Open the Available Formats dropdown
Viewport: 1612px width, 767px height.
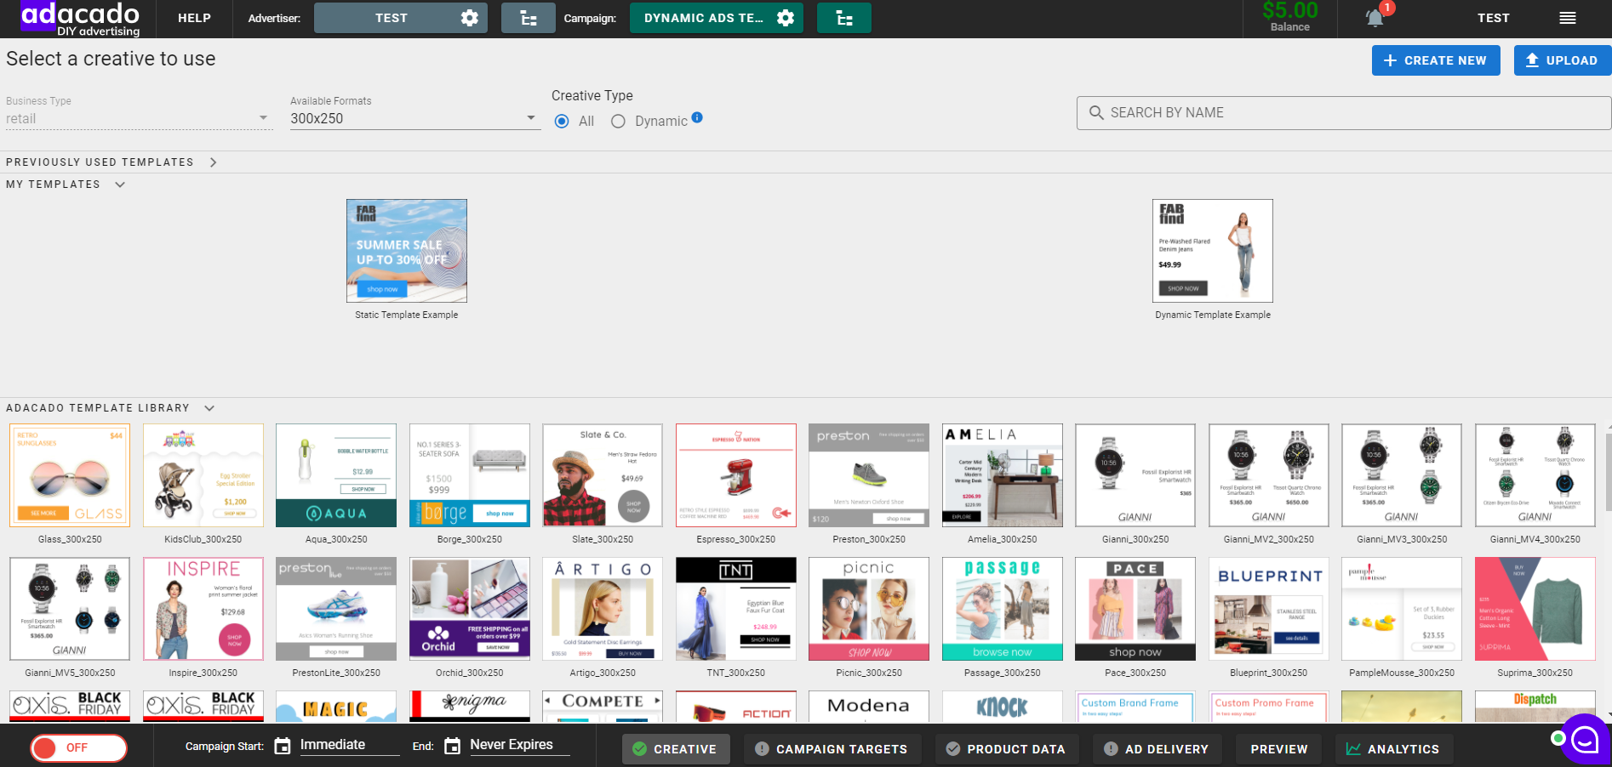tap(415, 119)
